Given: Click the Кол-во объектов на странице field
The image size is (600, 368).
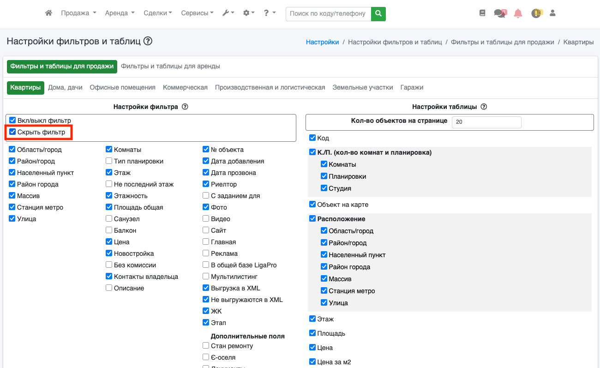Looking at the screenshot, I should click(x=486, y=122).
